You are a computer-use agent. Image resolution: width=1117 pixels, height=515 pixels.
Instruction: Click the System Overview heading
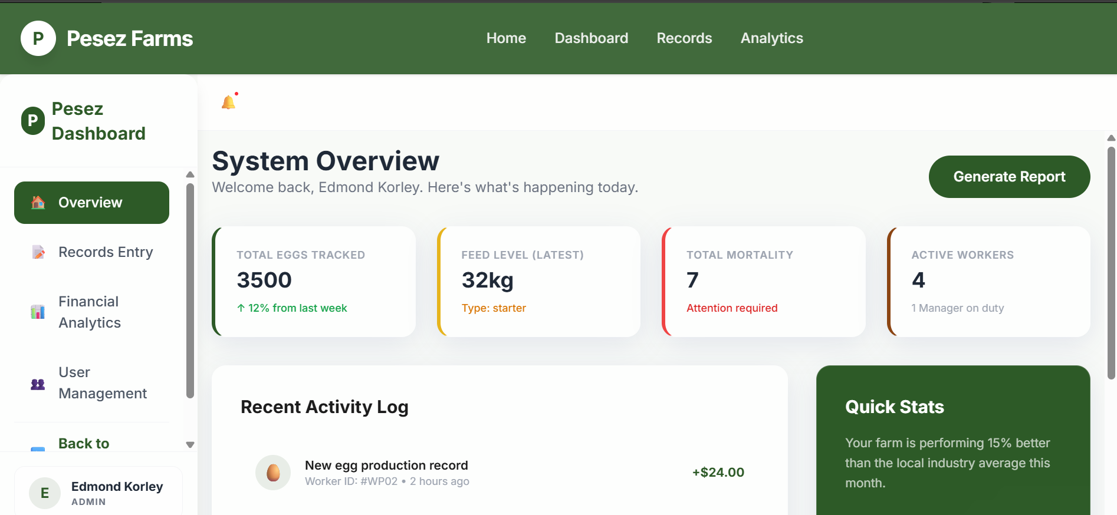326,161
